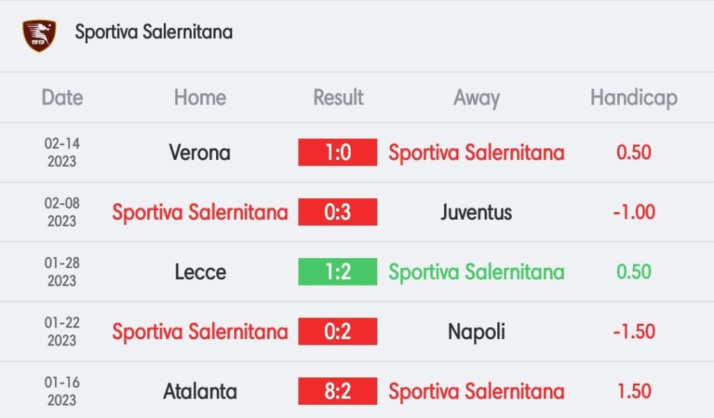Open the green 1:2 win result
Image resolution: width=714 pixels, height=418 pixels.
point(337,271)
